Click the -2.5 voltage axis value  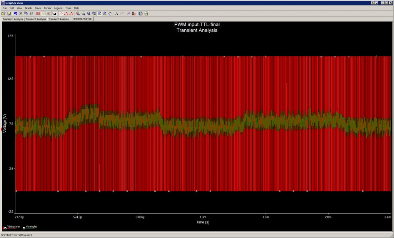(10, 212)
